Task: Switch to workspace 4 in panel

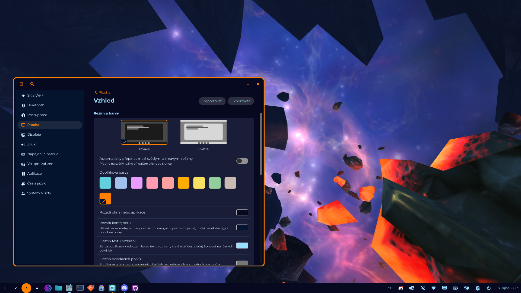Action: click(x=37, y=288)
